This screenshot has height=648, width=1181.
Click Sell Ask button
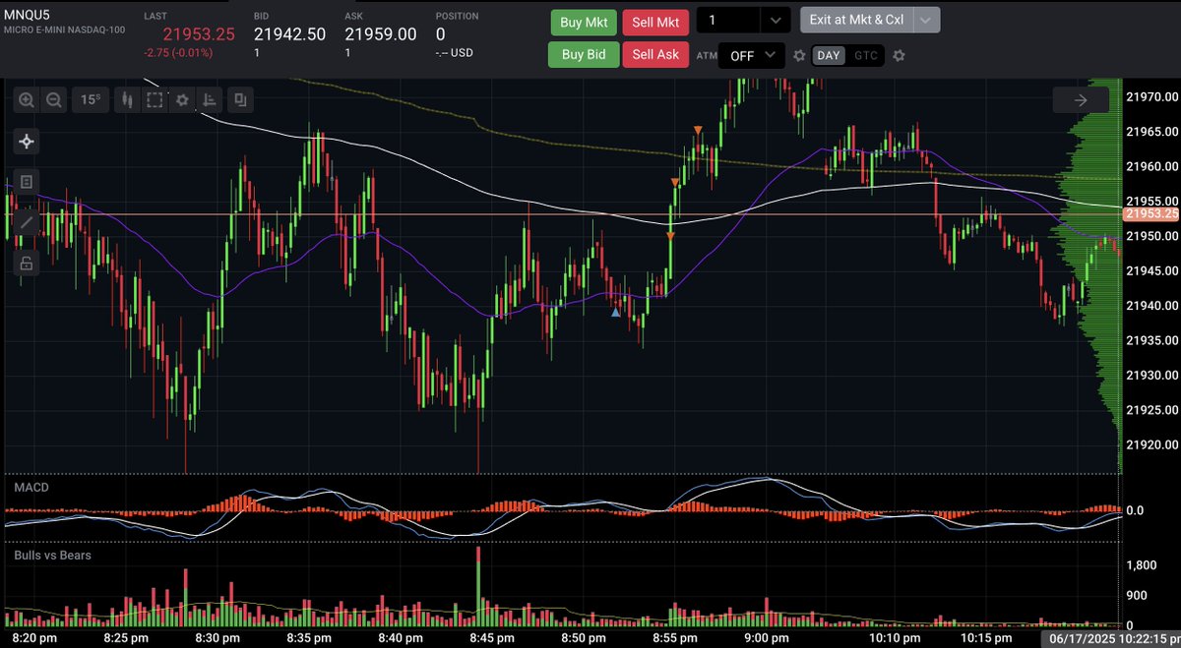[x=655, y=54]
